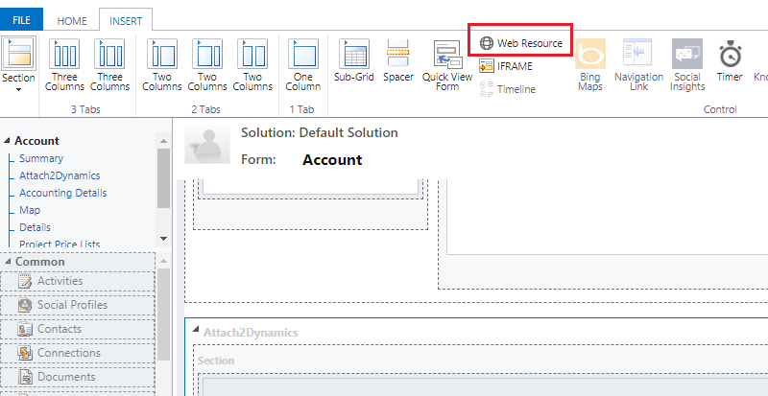Image resolution: width=768 pixels, height=396 pixels.
Task: Insert a Navigation Link
Action: click(638, 65)
